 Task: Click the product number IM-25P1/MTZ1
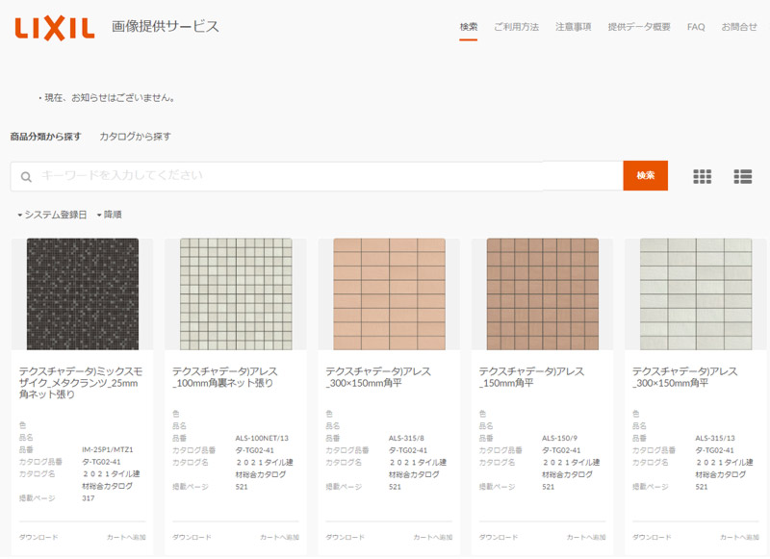(108, 449)
